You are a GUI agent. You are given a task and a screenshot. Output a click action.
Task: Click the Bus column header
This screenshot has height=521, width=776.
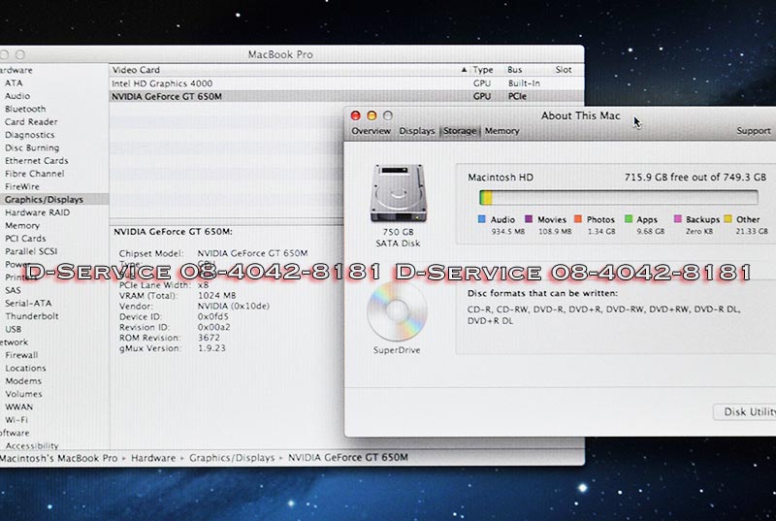tap(515, 70)
